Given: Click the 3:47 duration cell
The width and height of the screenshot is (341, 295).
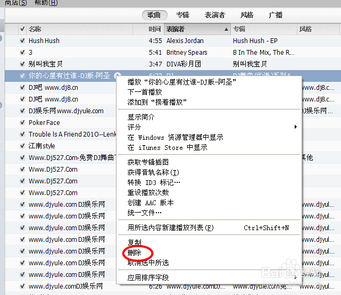Looking at the screenshot, I should [x=155, y=64].
